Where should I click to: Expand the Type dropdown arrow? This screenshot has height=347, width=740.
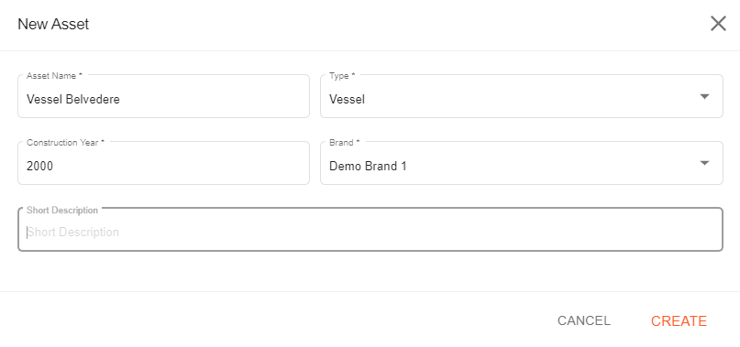point(704,97)
